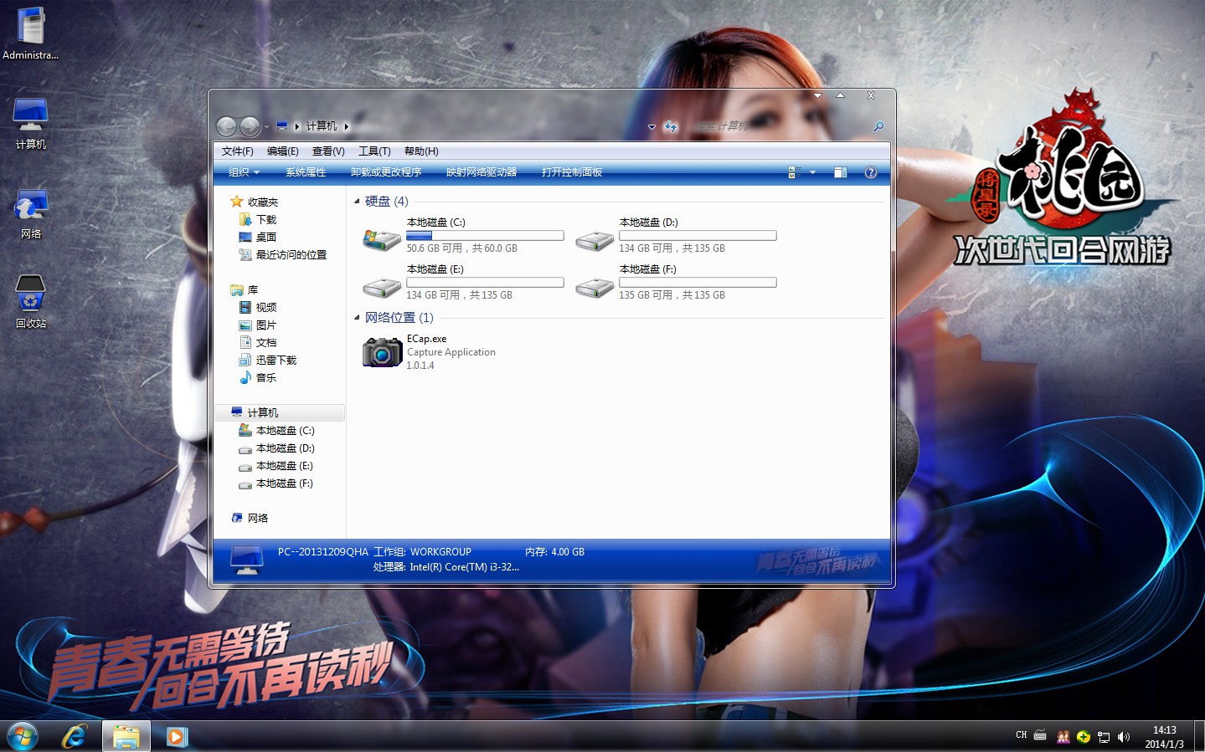Screen dimensions: 1205x752
Task: Select 本地磁盘 (E:) in the navigation tree
Action: coord(276,465)
